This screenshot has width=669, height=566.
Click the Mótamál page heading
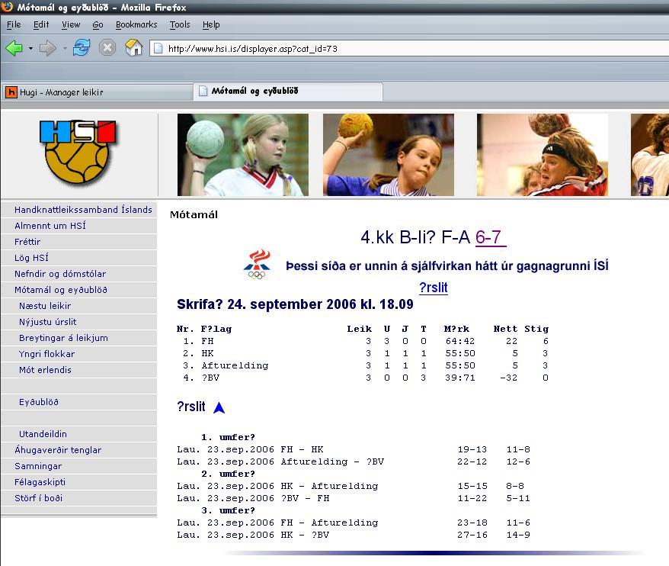(x=194, y=214)
